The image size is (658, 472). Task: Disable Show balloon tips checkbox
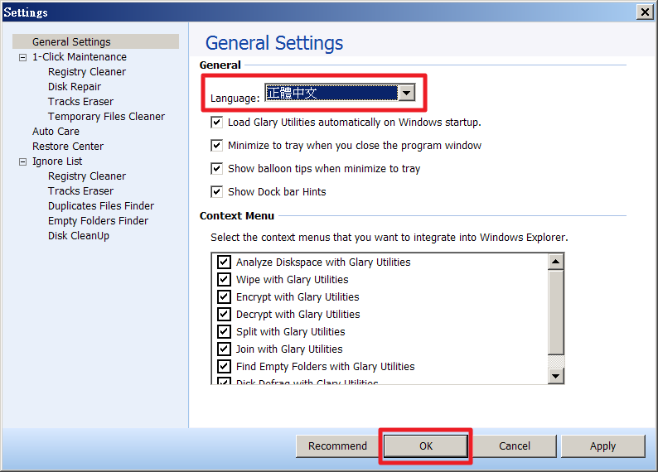click(x=217, y=168)
